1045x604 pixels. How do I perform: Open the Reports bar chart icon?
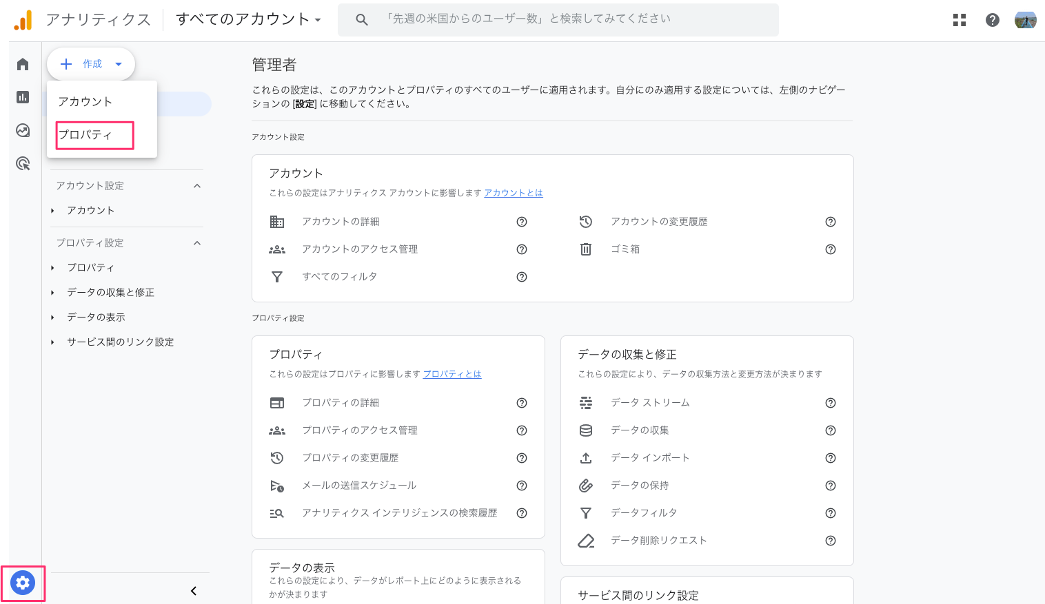[x=23, y=97]
